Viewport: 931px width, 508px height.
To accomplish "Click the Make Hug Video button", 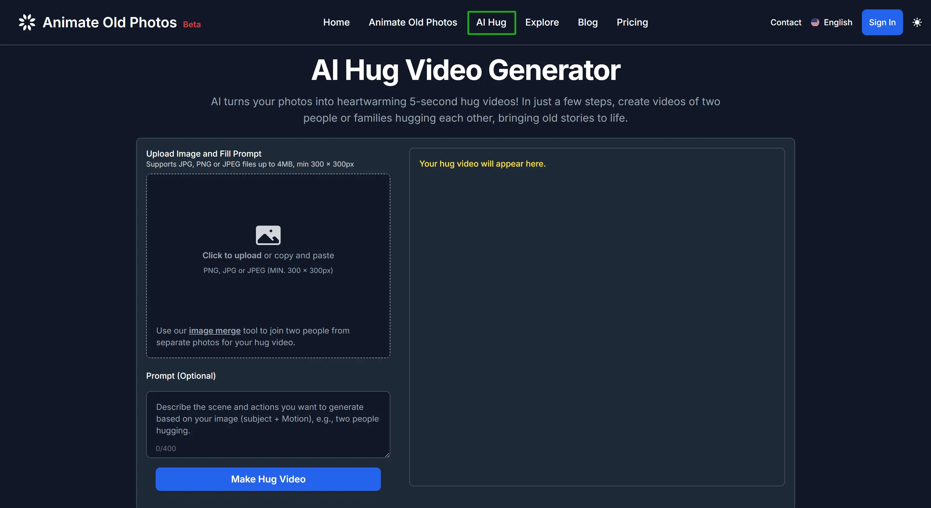I will click(268, 479).
